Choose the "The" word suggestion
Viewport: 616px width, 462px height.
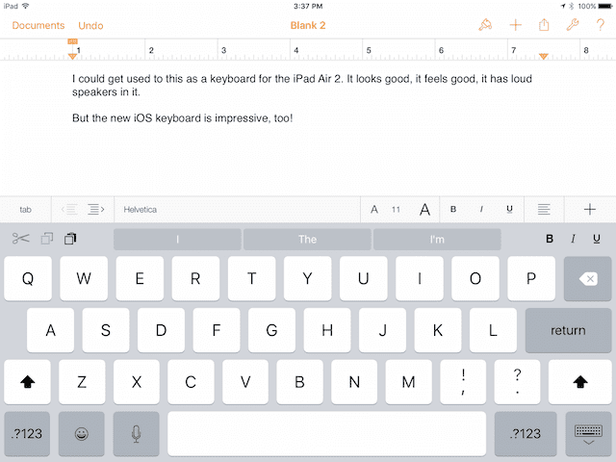tap(307, 239)
